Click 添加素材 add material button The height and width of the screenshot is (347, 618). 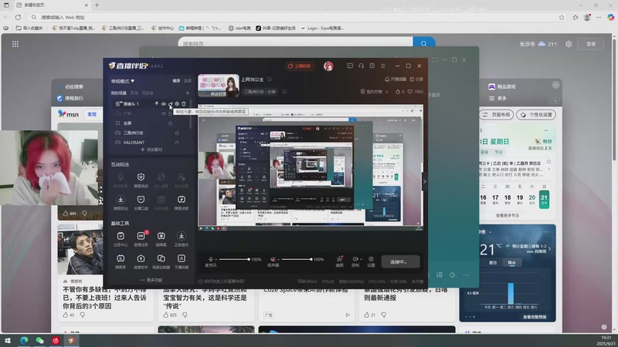[151, 150]
